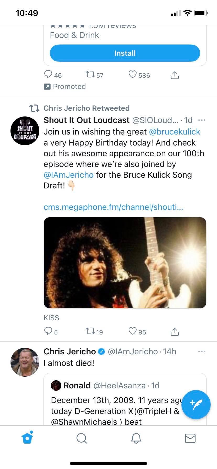Share the Shout It Out Loudcast tweet
The width and height of the screenshot is (217, 469).
tap(175, 332)
